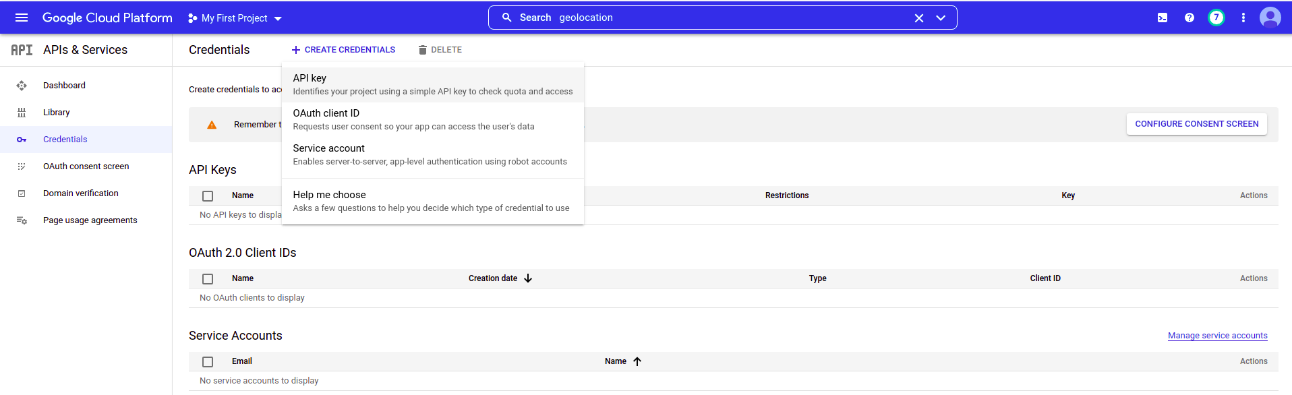
Task: Open Page usage agreements page
Action: point(90,220)
